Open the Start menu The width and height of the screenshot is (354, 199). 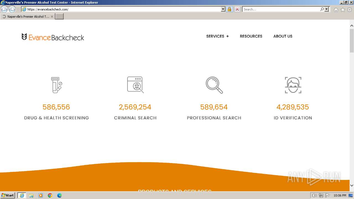click(x=7, y=195)
